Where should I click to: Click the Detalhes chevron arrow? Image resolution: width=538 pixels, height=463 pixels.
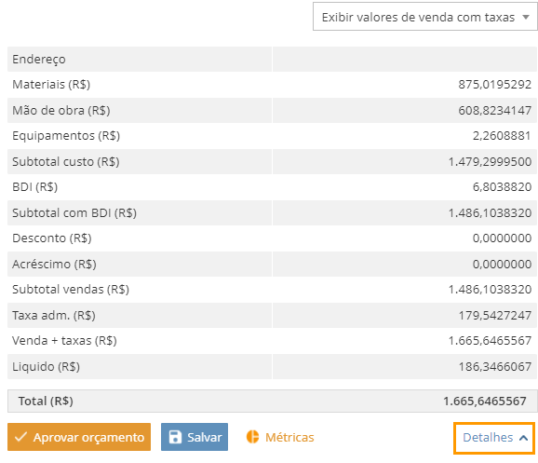523,438
